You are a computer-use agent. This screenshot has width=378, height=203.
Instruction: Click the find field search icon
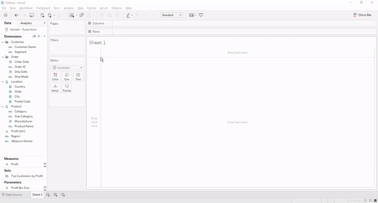pos(39,36)
